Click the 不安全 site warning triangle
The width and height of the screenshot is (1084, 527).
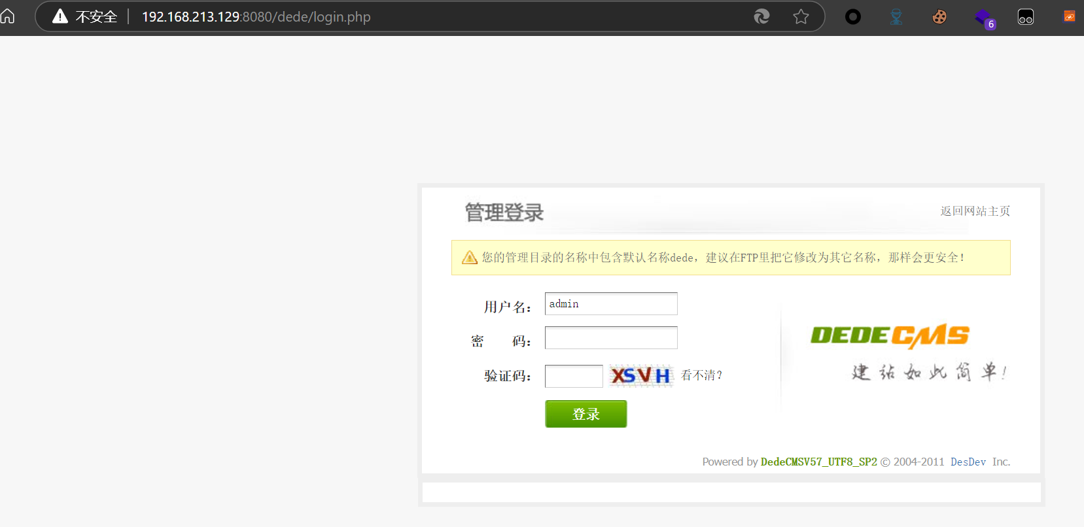(x=60, y=16)
